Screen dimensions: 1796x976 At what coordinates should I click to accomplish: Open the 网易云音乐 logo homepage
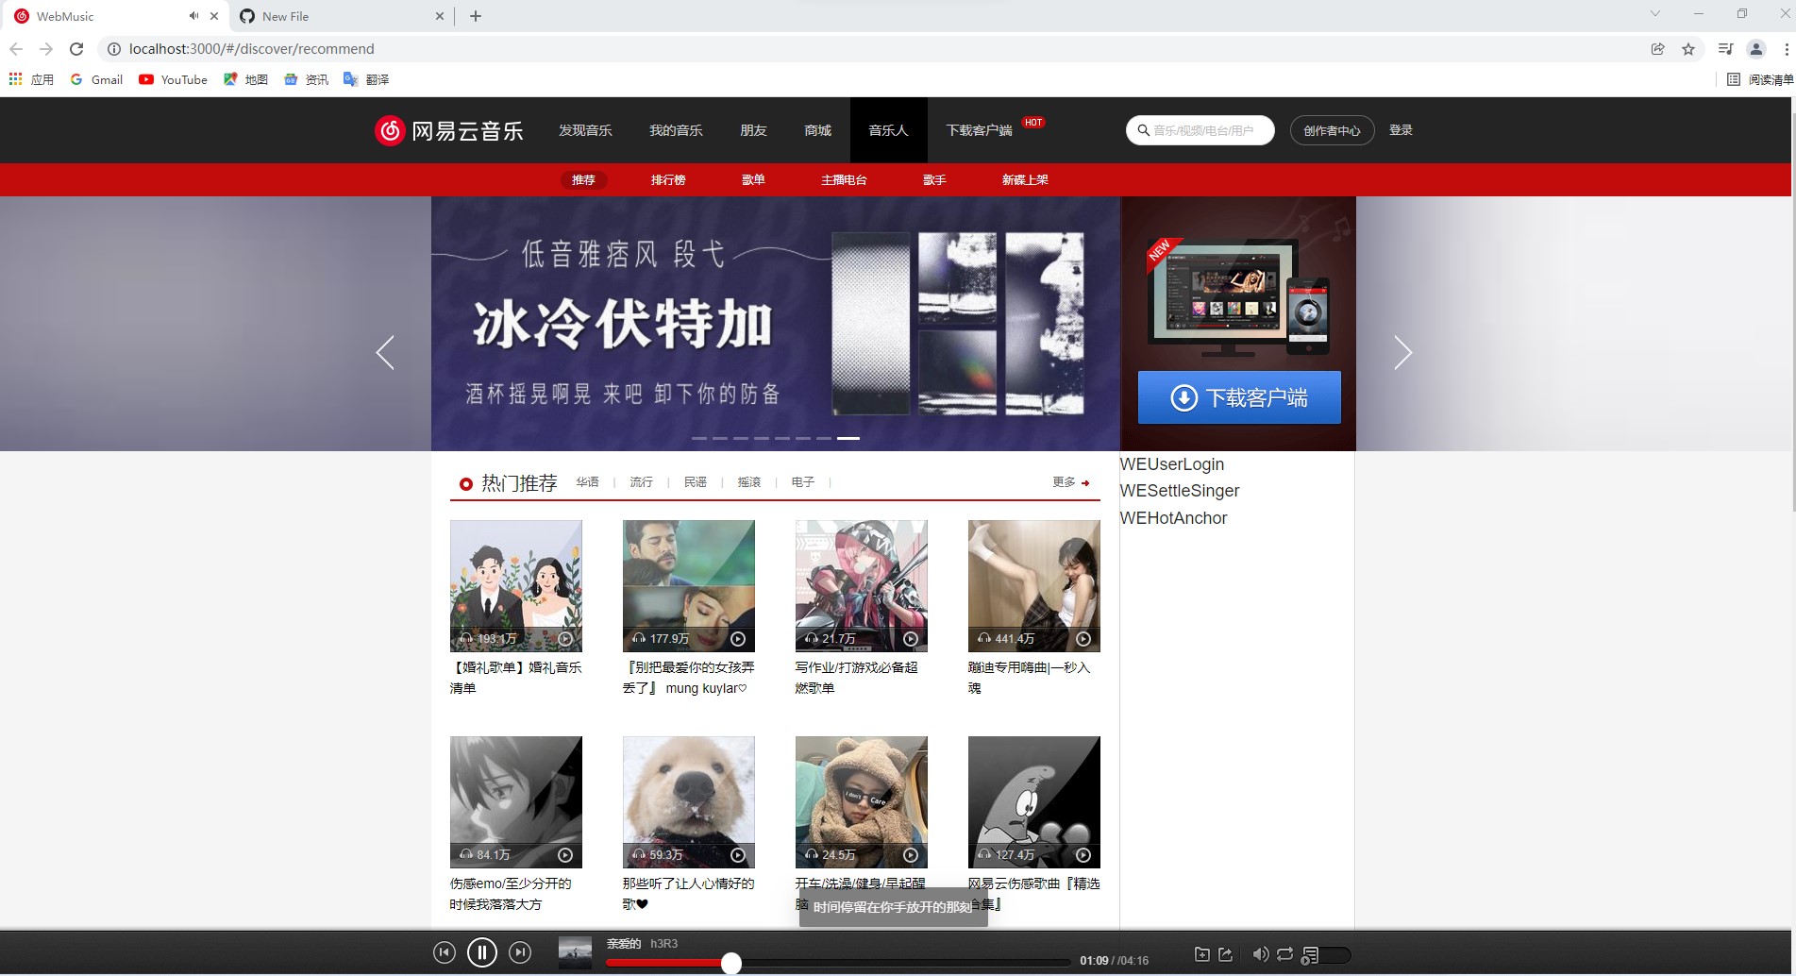(448, 130)
